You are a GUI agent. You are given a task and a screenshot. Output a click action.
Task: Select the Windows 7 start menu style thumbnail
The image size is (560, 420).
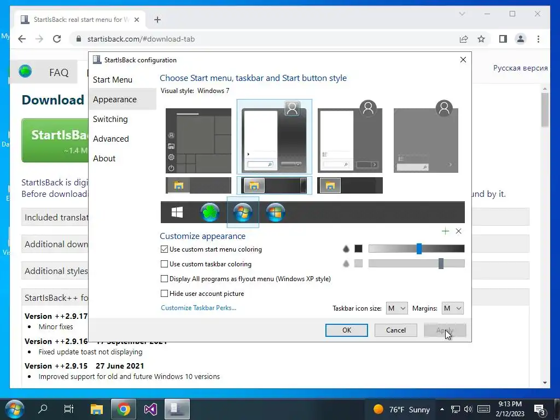click(x=275, y=137)
